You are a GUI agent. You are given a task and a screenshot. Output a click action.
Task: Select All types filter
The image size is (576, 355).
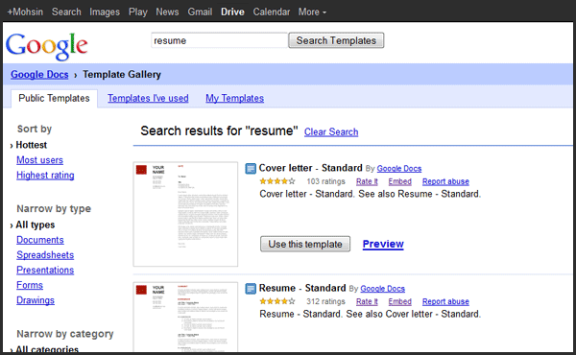pos(36,225)
